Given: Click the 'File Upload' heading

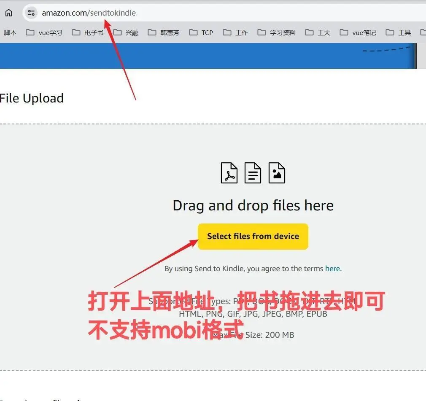Looking at the screenshot, I should pyautogui.click(x=32, y=98).
